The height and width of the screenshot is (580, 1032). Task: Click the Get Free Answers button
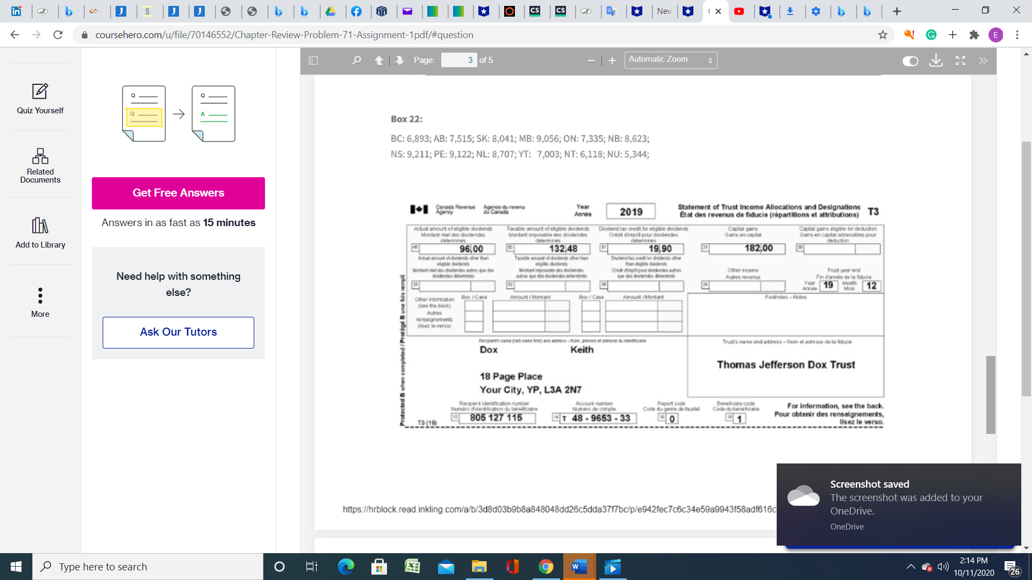(x=178, y=193)
